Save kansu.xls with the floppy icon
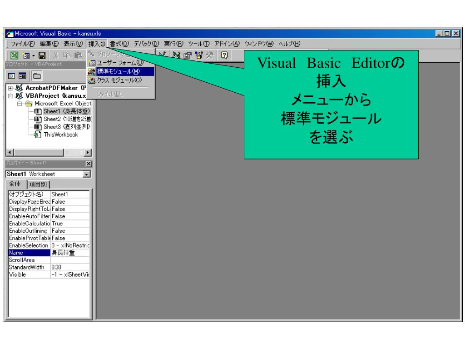The height and width of the screenshot is (349, 465). (x=42, y=55)
